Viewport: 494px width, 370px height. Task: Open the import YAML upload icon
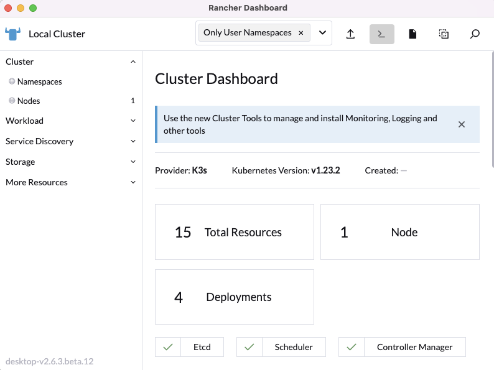tap(350, 34)
